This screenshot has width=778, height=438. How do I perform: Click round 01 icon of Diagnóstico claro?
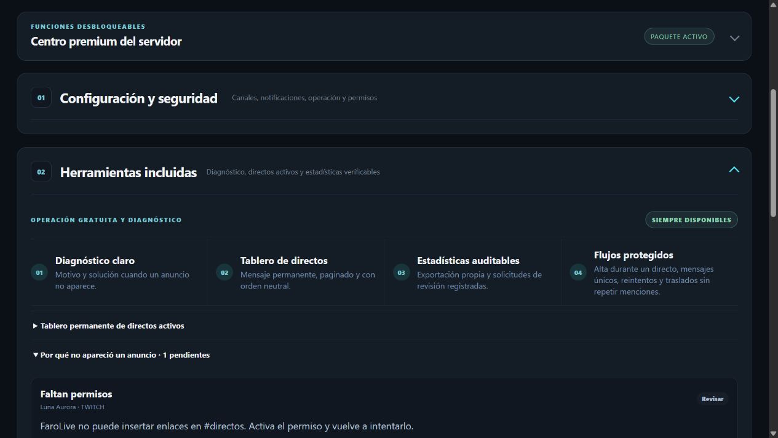point(39,272)
